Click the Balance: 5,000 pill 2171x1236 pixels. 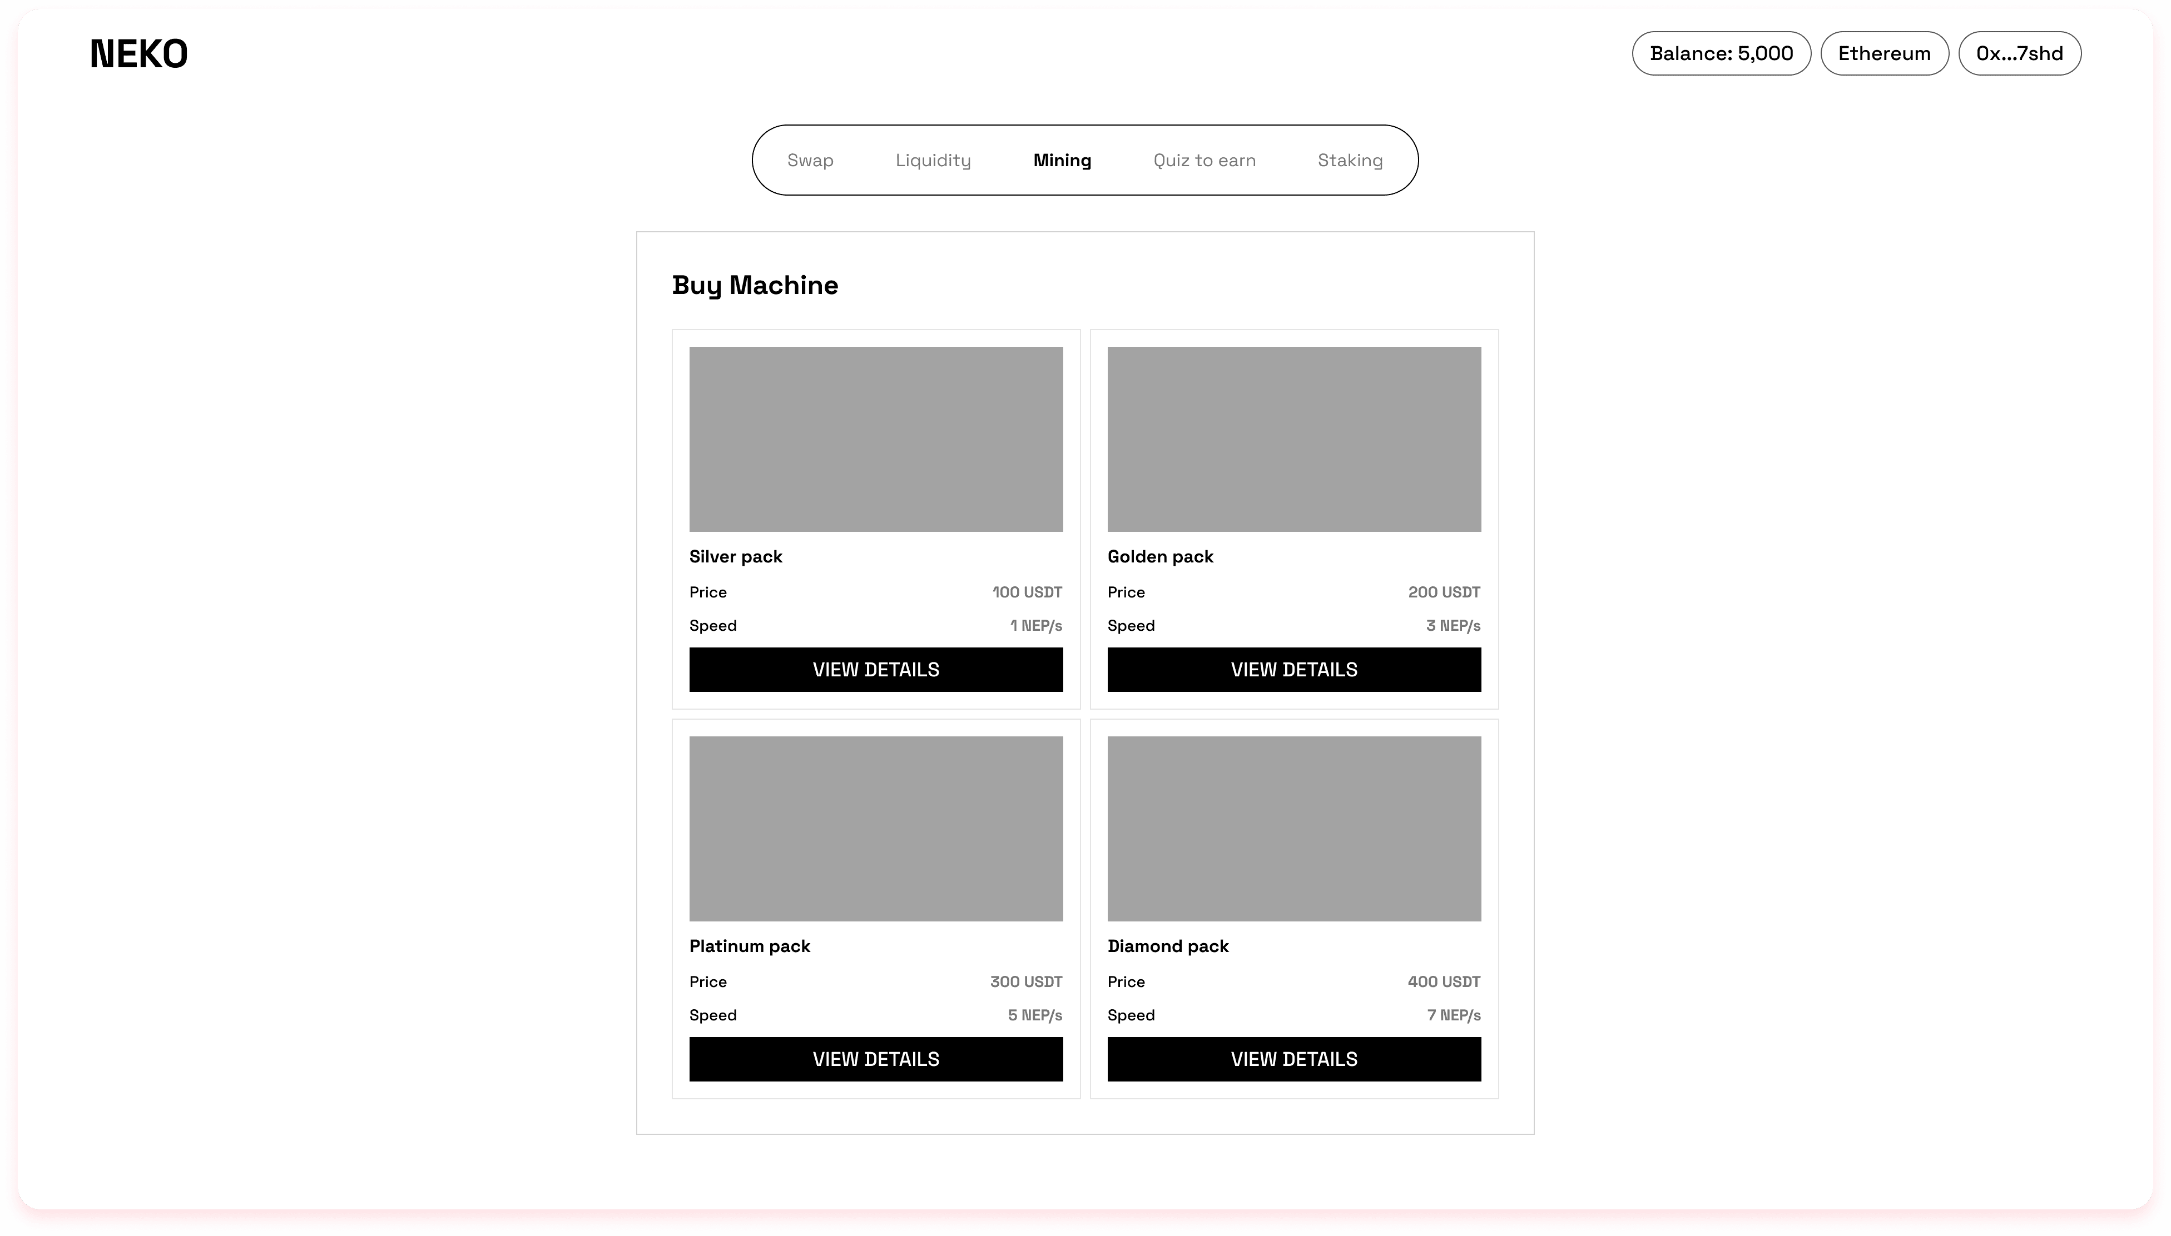1721,53
